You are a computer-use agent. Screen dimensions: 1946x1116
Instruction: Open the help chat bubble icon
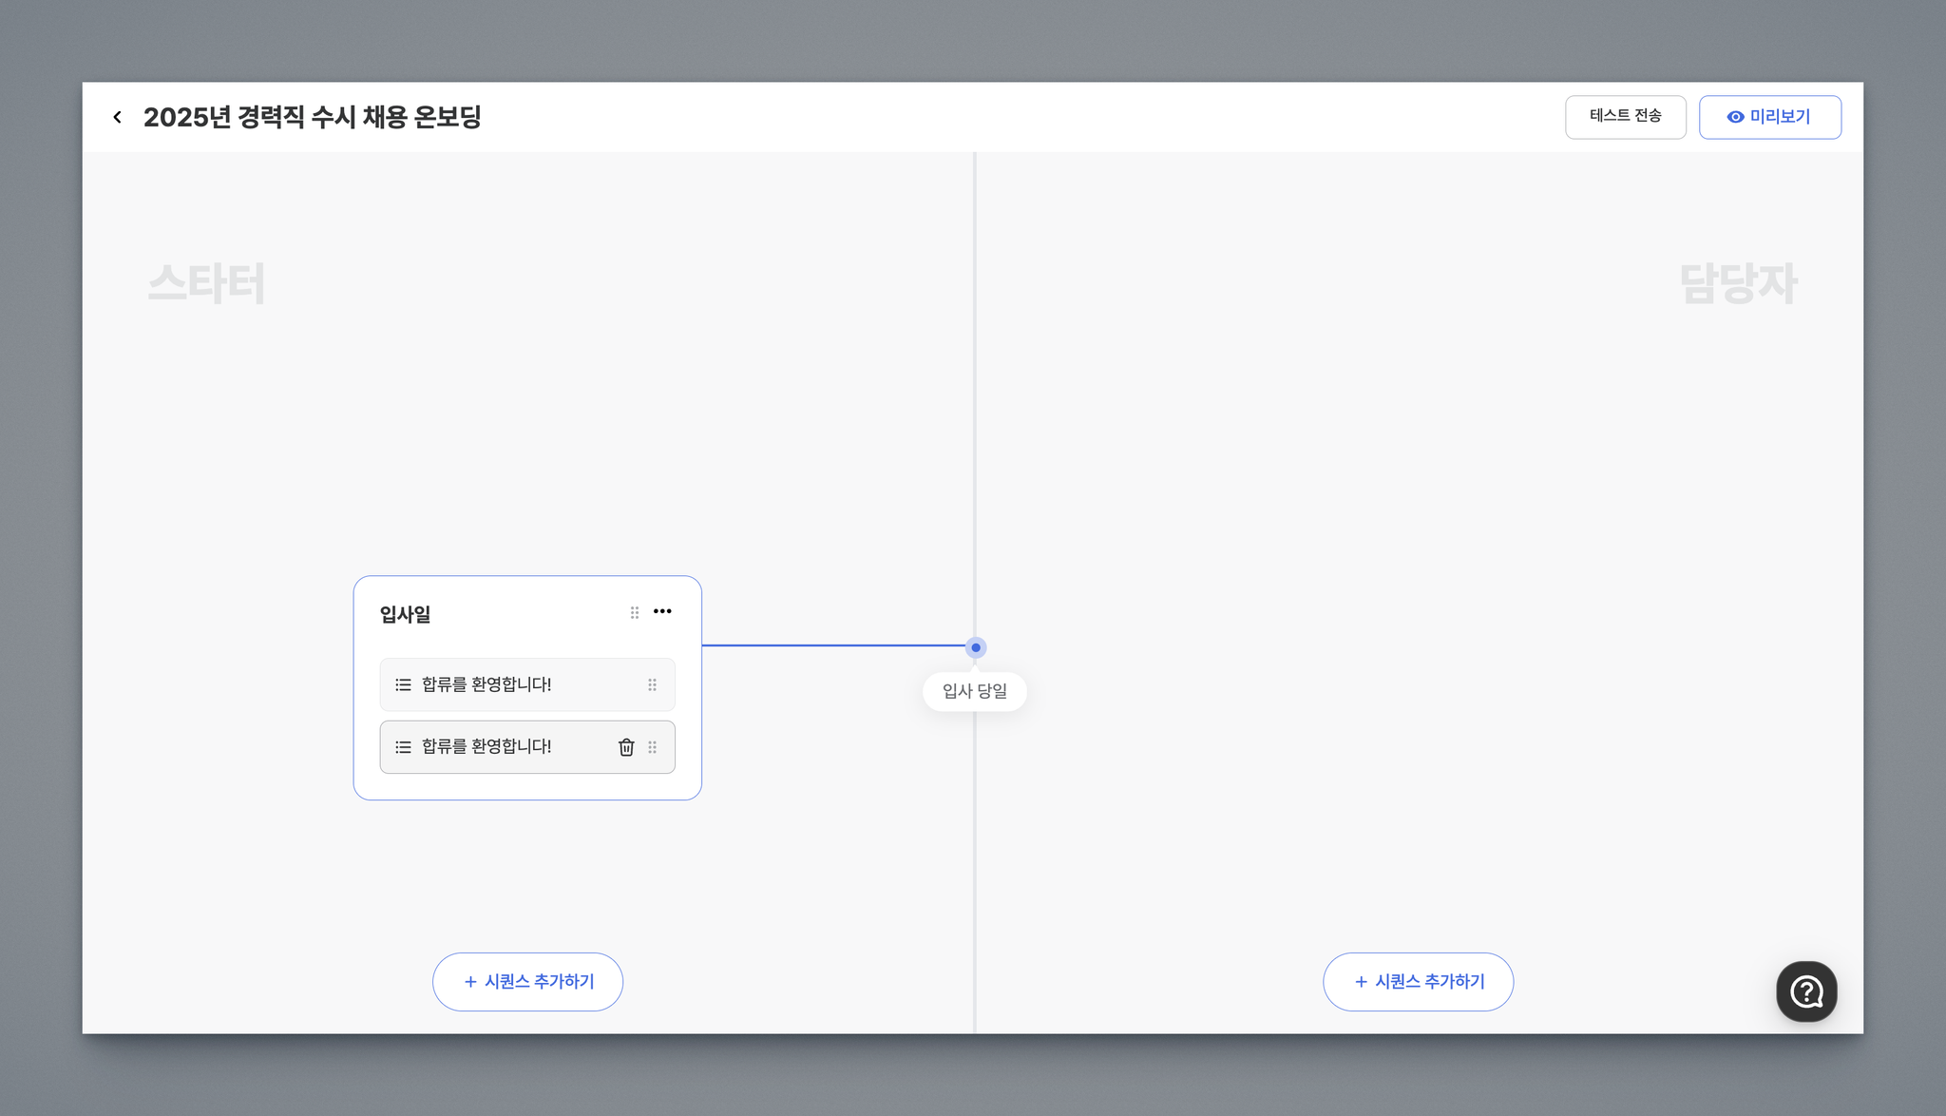click(1805, 991)
